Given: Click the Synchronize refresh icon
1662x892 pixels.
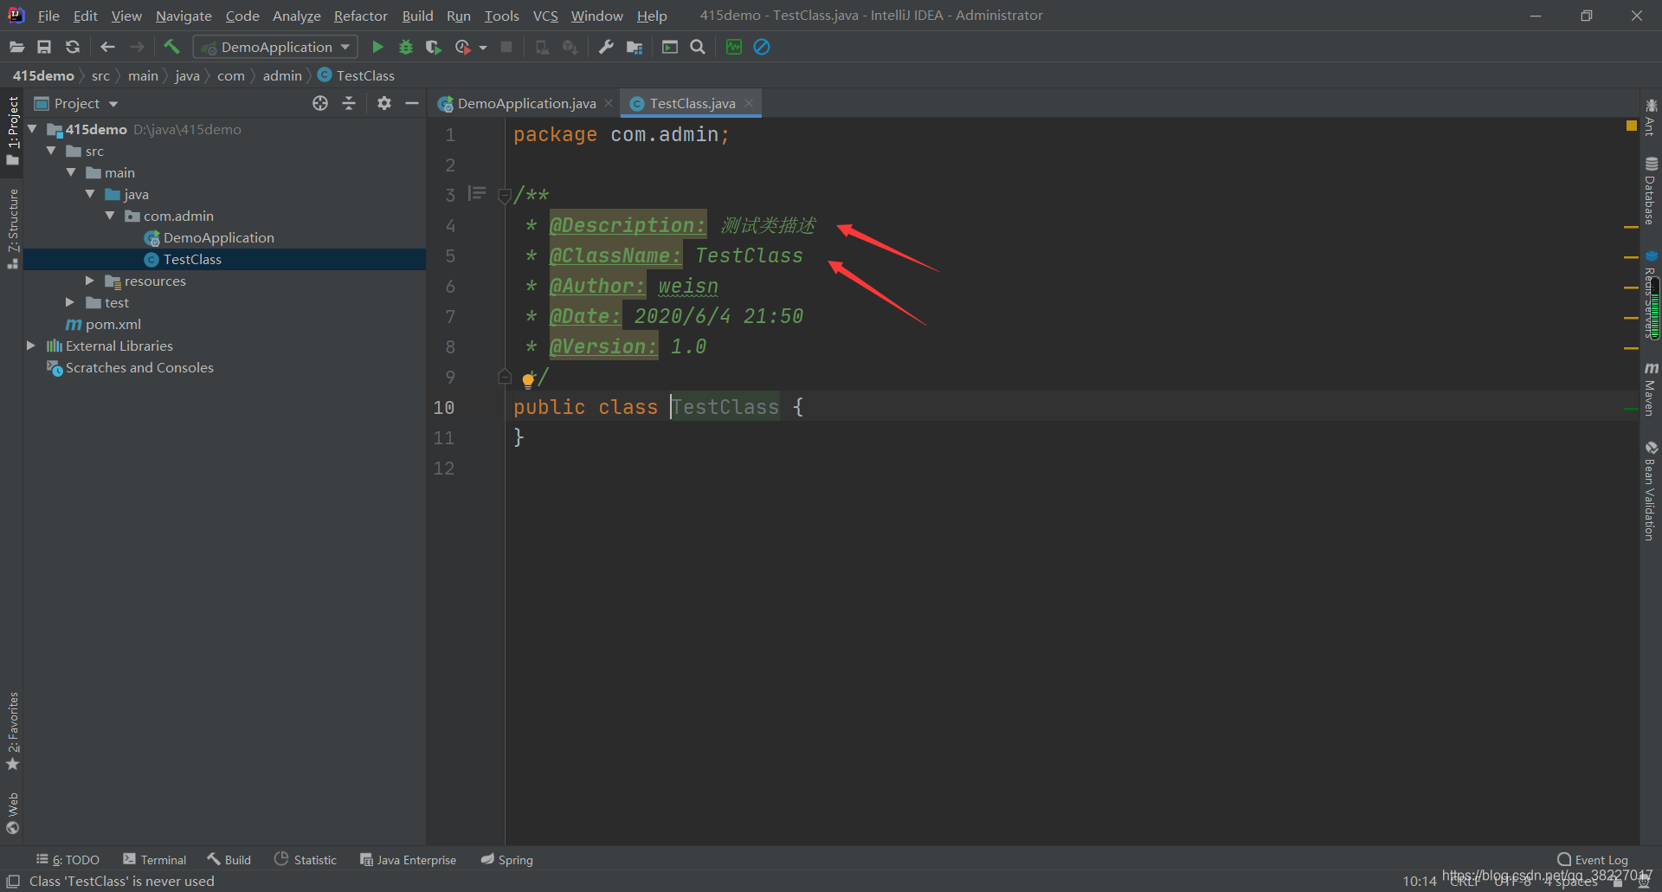Looking at the screenshot, I should pyautogui.click(x=73, y=47).
